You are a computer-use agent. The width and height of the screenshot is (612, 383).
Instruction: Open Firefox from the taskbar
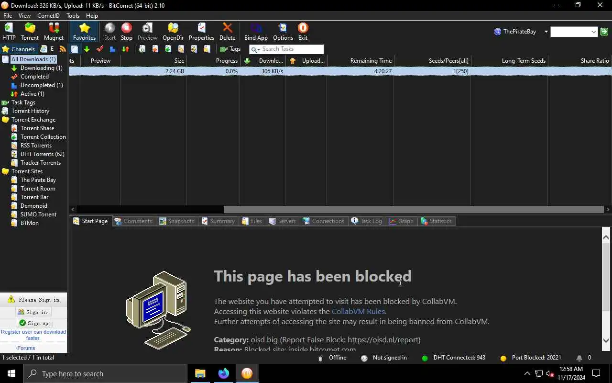pos(224,373)
